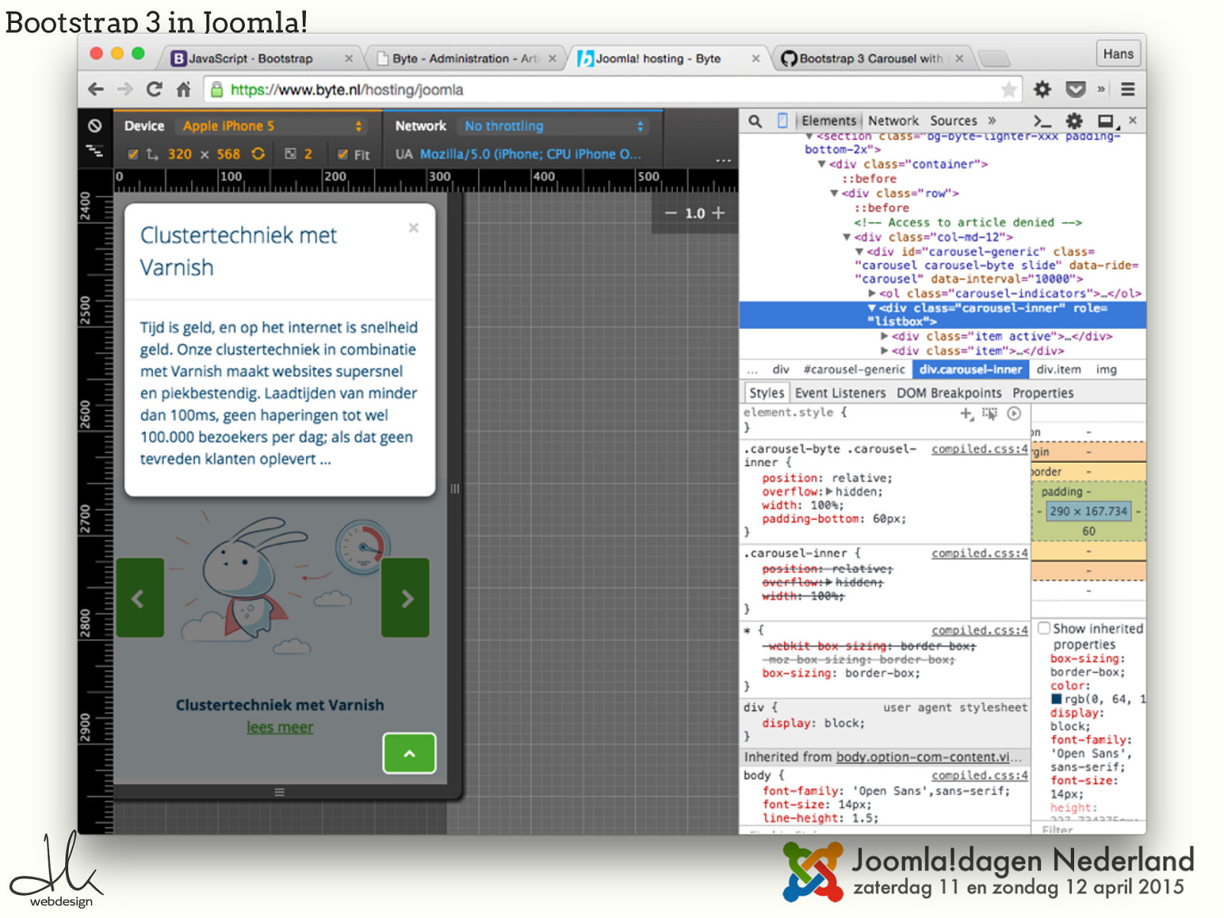Screen dimensions: 1224x918
Task: Switch to Bootstrap 3 Carousel GitHub tab
Action: [x=871, y=58]
